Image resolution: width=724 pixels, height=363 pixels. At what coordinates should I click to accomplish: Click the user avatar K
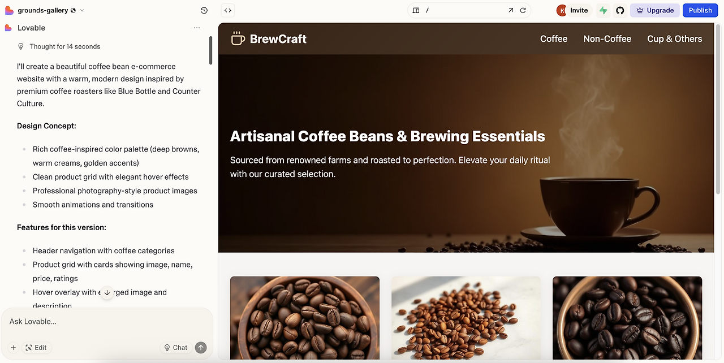pos(562,10)
